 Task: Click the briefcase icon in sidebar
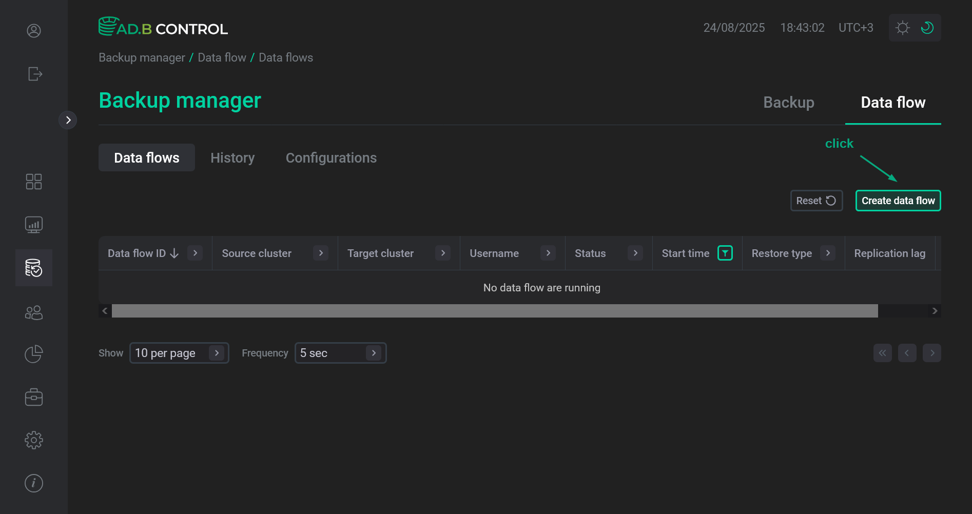pos(34,397)
